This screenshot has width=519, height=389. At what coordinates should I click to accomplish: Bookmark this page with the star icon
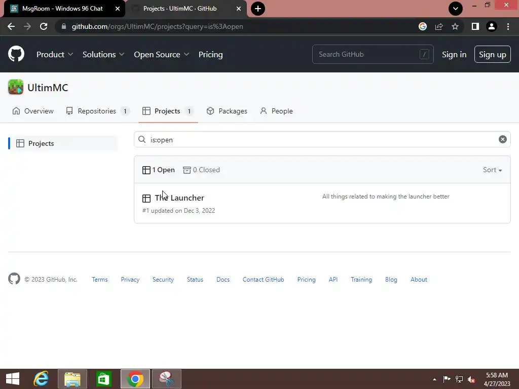[455, 26]
